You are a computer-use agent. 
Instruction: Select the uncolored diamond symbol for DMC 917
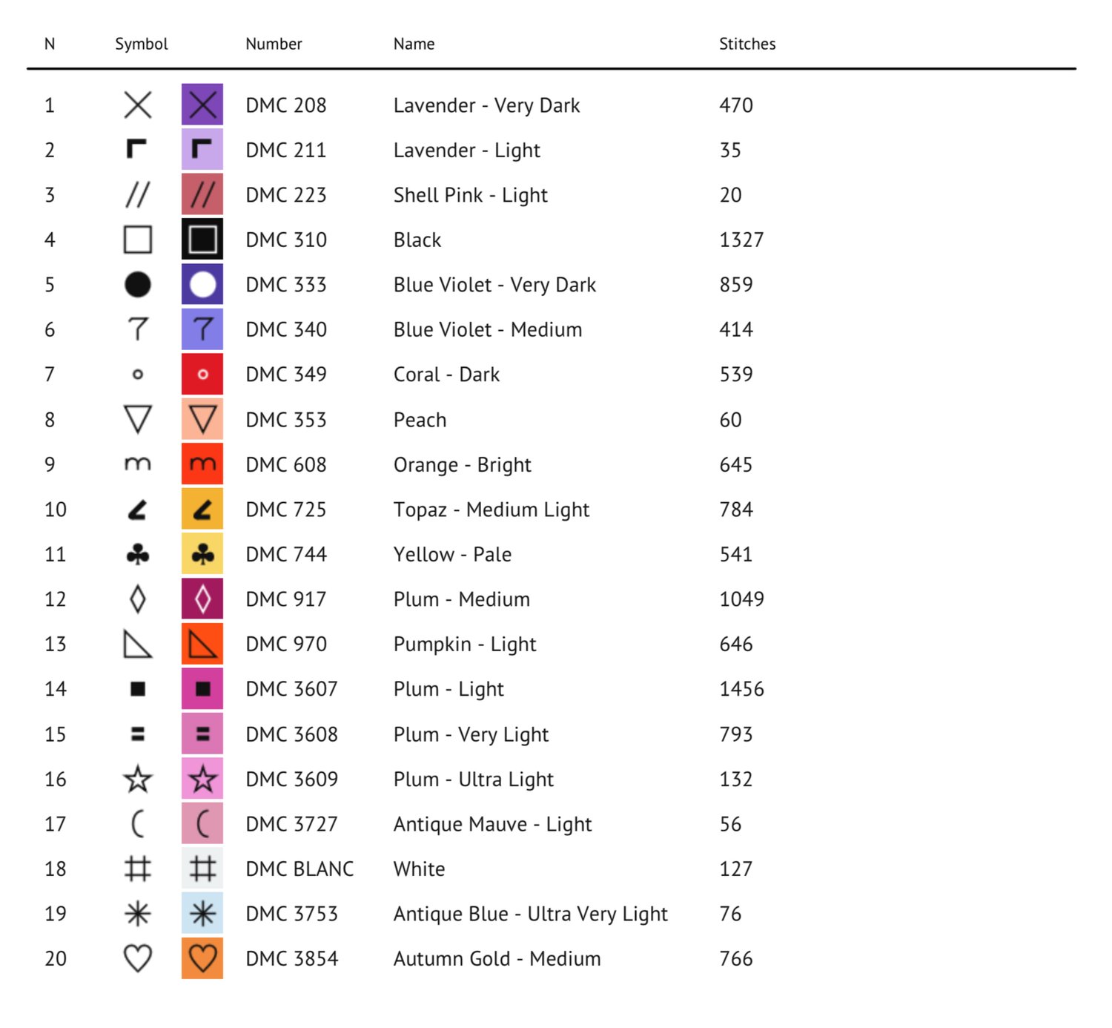[x=138, y=599]
